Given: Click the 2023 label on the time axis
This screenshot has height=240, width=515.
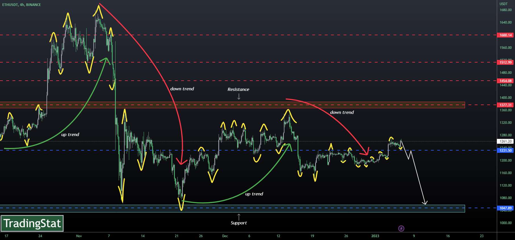Looking at the screenshot, I should [375, 236].
